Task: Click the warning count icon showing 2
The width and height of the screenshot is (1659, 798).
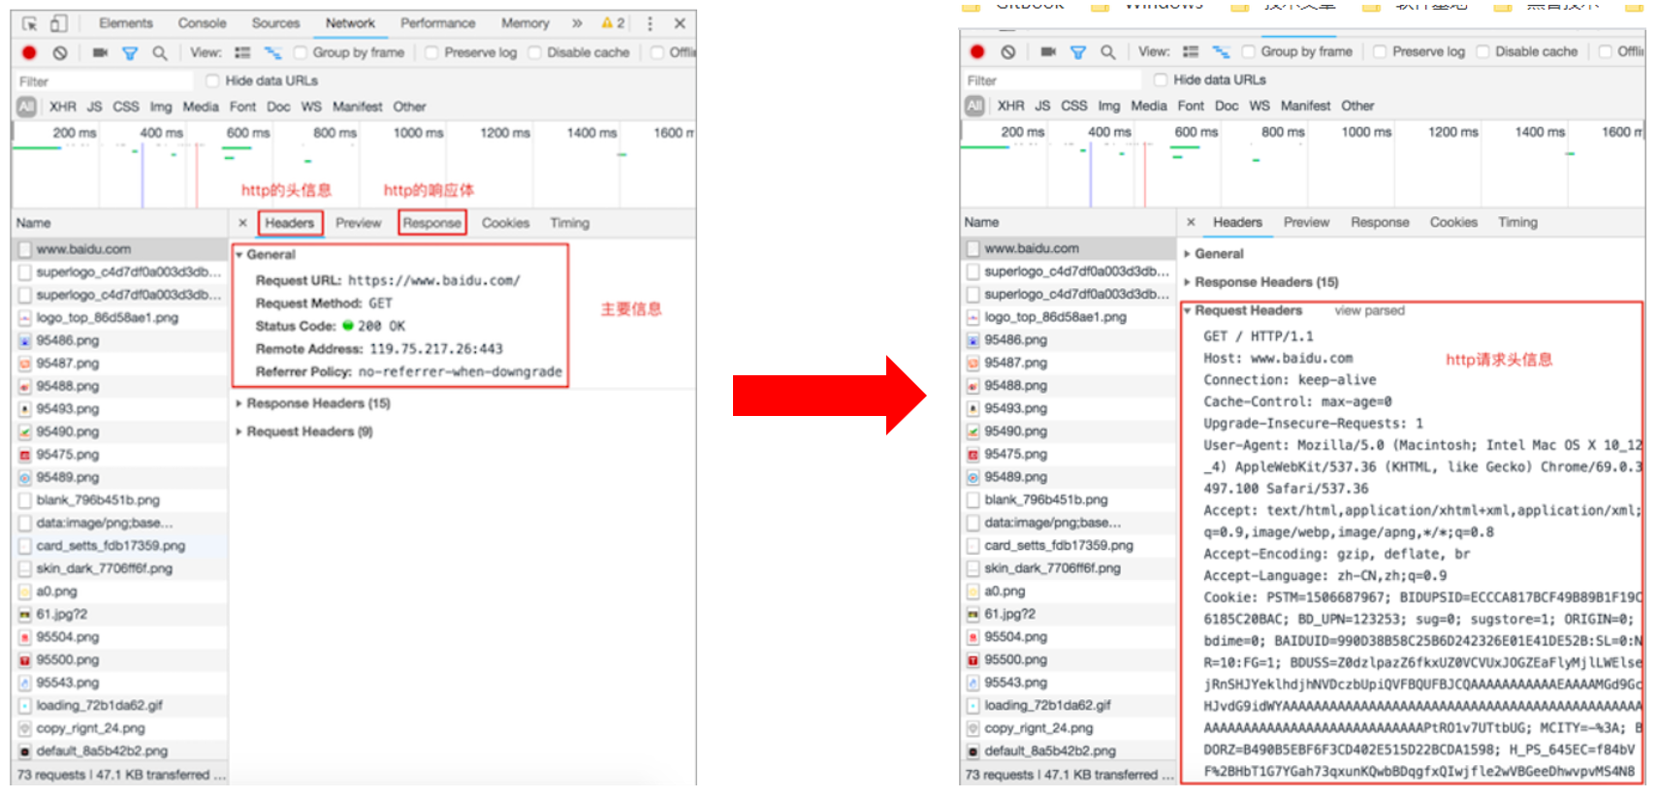Action: tap(613, 23)
